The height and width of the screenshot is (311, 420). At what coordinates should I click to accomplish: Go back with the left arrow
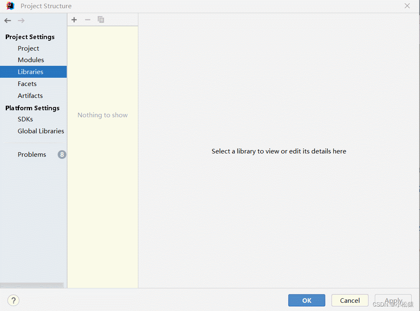pyautogui.click(x=8, y=21)
